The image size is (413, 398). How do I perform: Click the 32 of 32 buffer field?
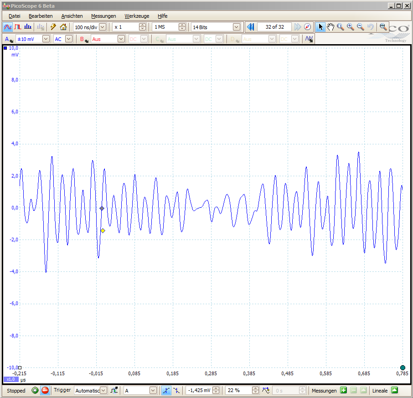click(274, 27)
